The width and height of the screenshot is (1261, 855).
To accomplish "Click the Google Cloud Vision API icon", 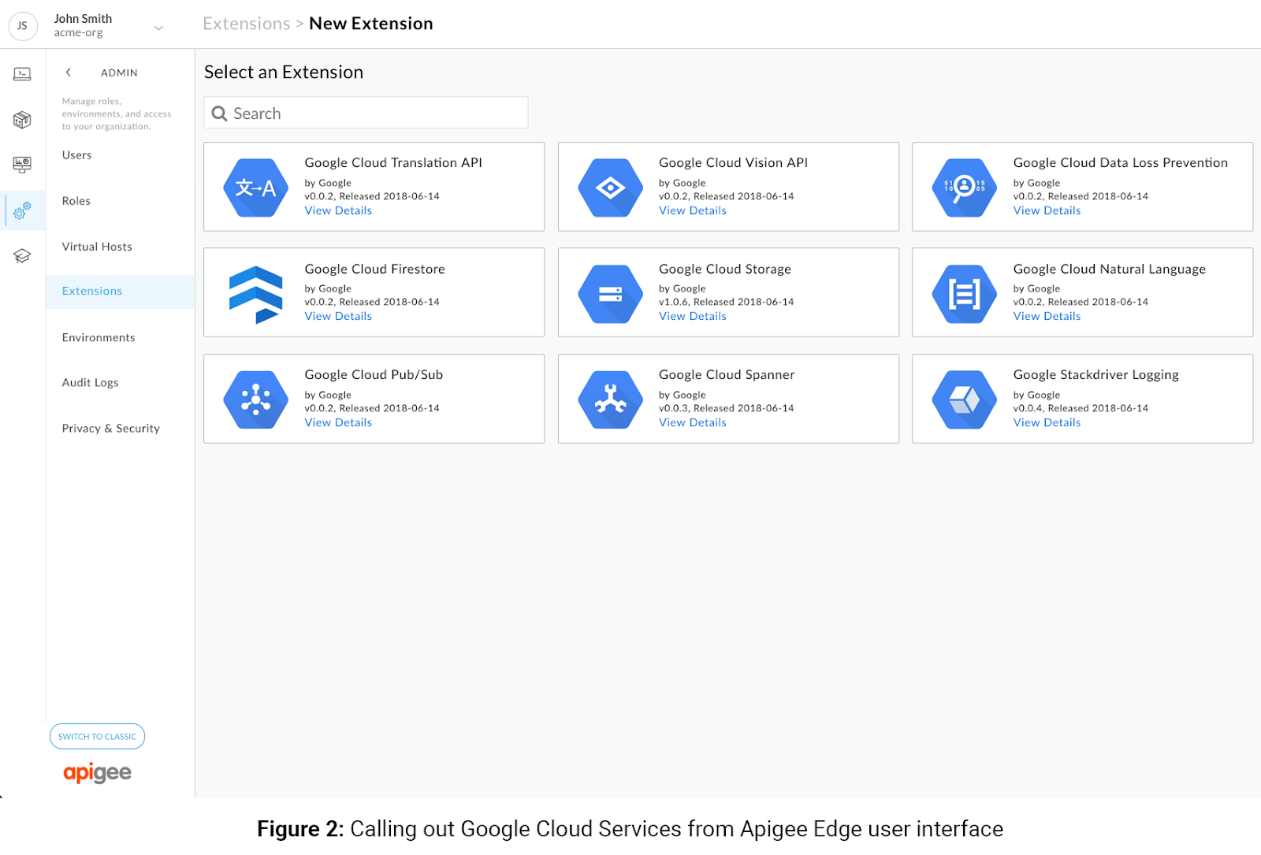I will click(608, 188).
